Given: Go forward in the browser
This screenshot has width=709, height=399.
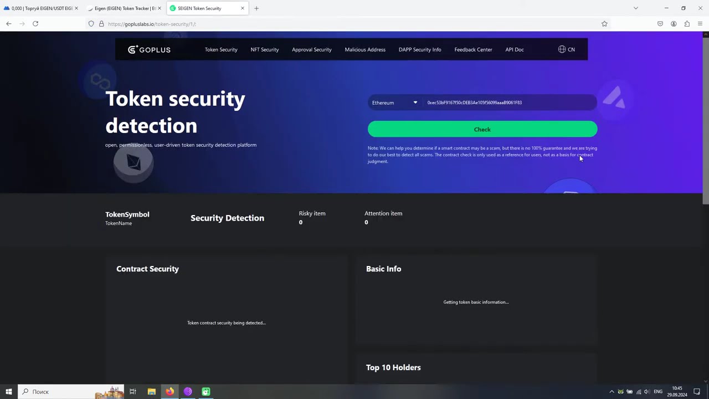Looking at the screenshot, I should 22,24.
